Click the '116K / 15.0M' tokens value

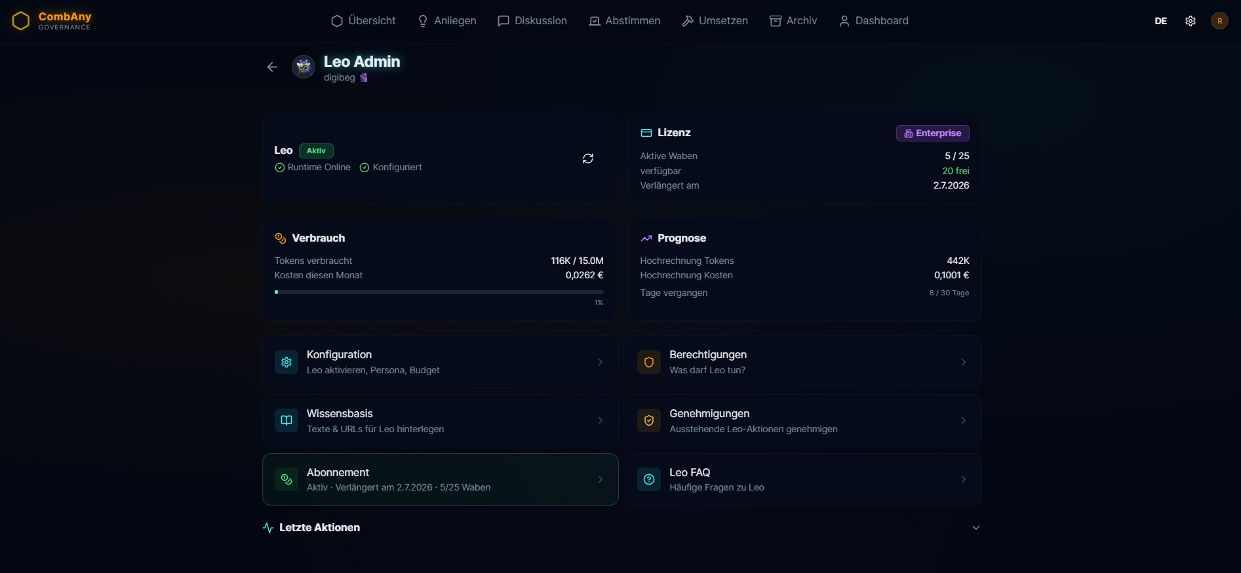(x=577, y=261)
